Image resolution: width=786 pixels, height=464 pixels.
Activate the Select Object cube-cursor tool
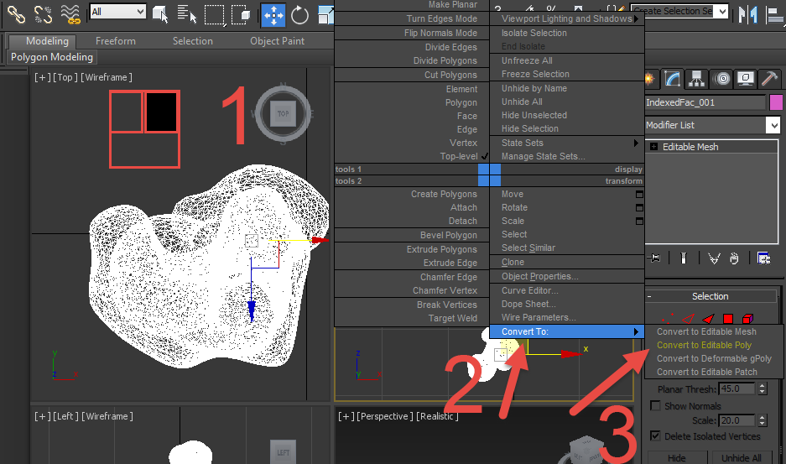[x=160, y=14]
